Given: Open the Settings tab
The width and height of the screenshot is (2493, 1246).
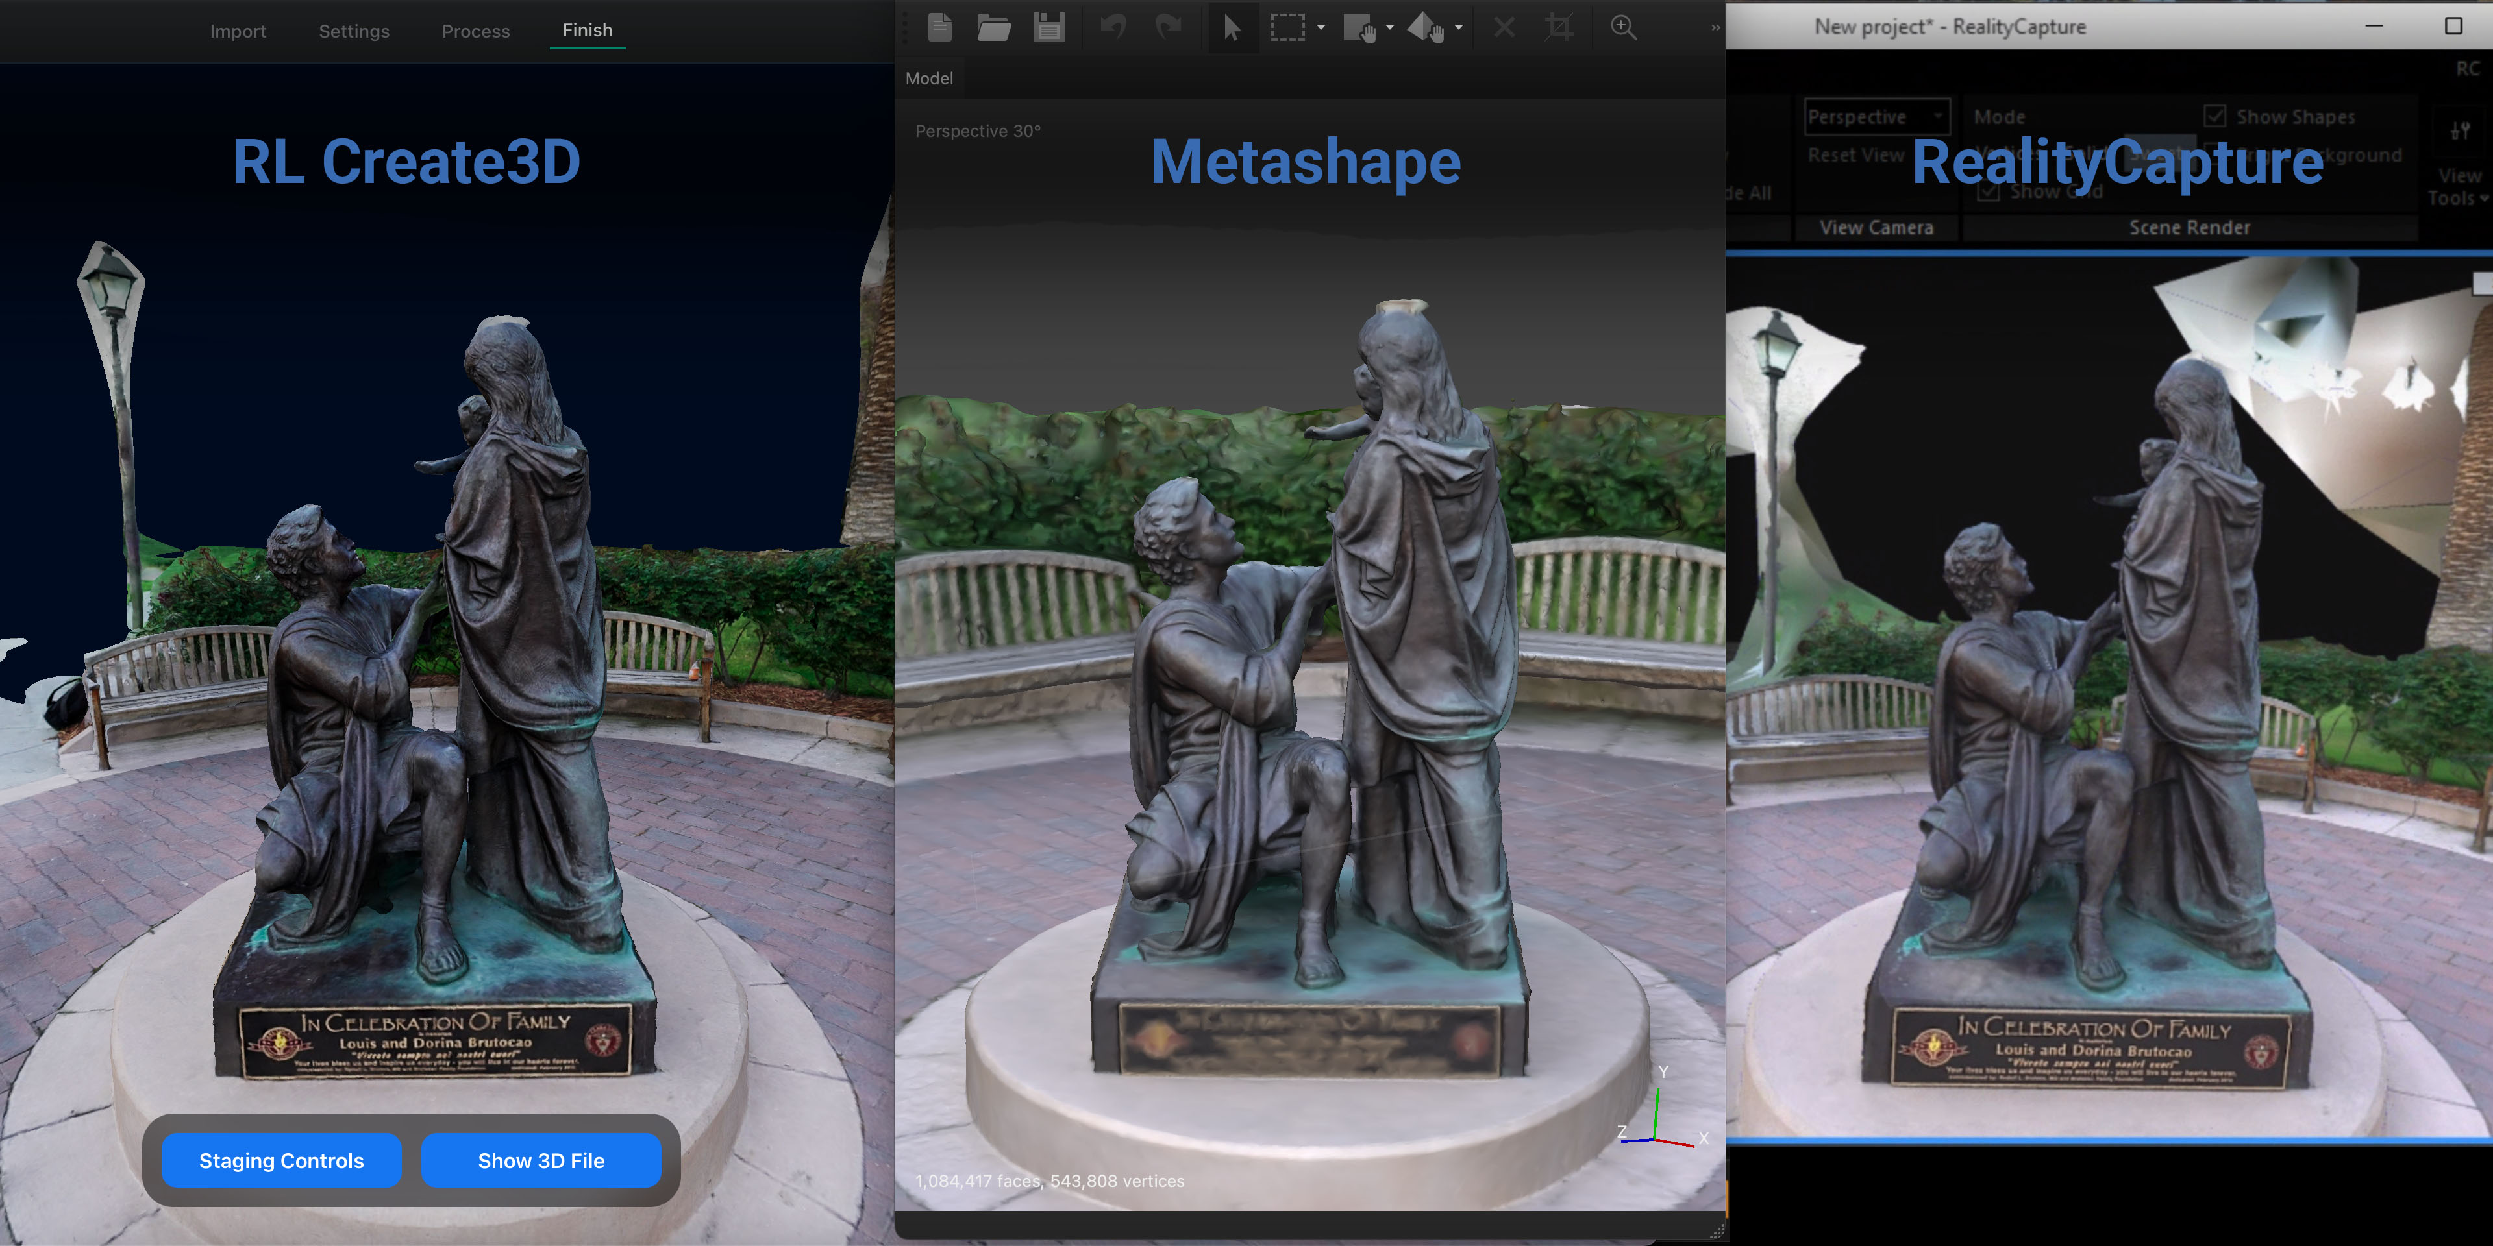Looking at the screenshot, I should [354, 31].
